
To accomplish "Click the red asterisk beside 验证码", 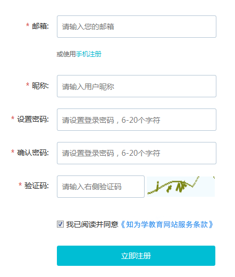I will tap(20, 184).
